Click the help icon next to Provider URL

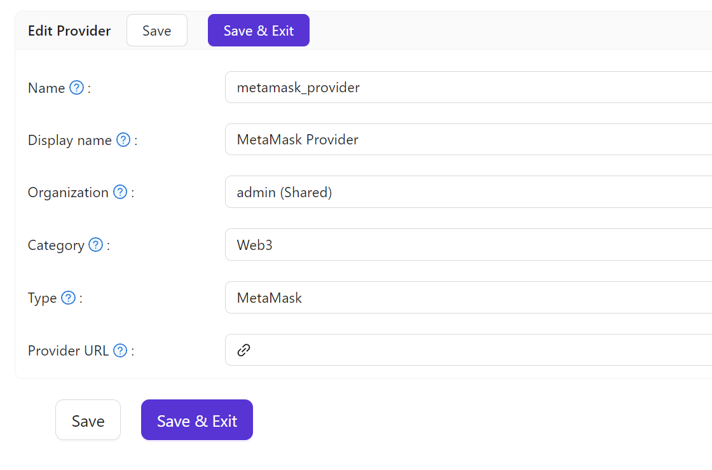pos(120,350)
